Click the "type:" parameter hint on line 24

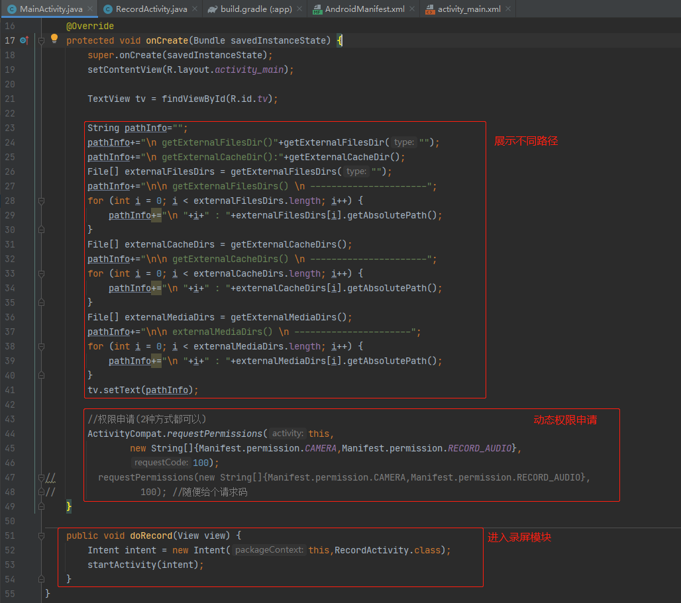[404, 142]
